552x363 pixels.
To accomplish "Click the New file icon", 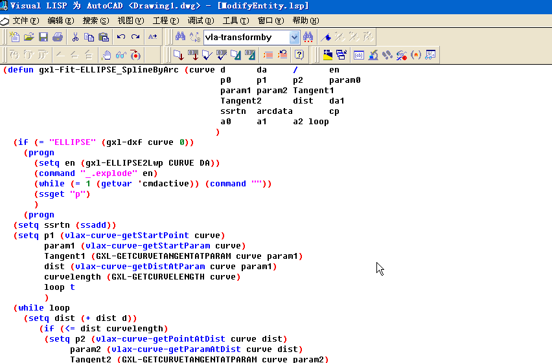I will (x=15, y=37).
